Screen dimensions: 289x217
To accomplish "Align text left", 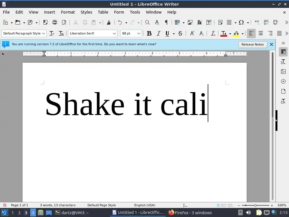I will [x=251, y=33].
